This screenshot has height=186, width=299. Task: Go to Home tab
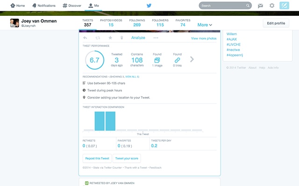(18, 6)
